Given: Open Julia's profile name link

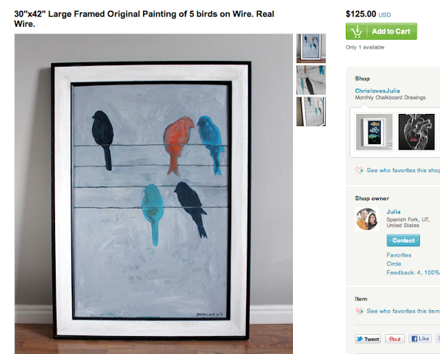Looking at the screenshot, I should coord(393,212).
